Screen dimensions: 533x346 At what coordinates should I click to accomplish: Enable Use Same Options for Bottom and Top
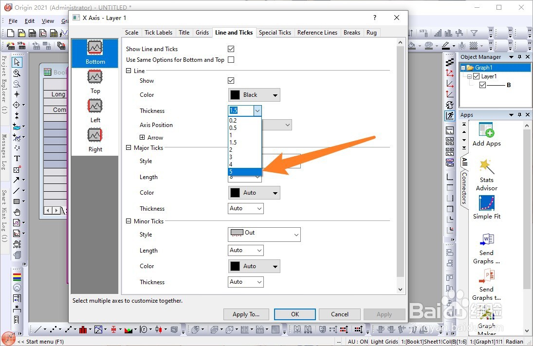click(231, 59)
